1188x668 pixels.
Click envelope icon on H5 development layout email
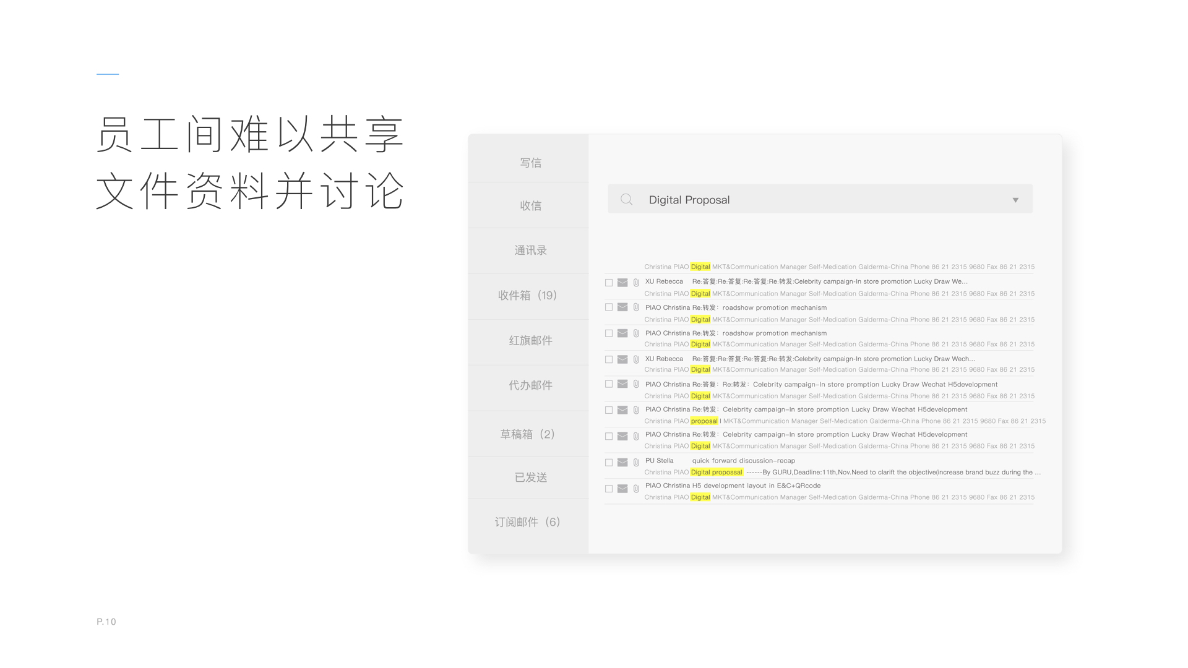622,489
